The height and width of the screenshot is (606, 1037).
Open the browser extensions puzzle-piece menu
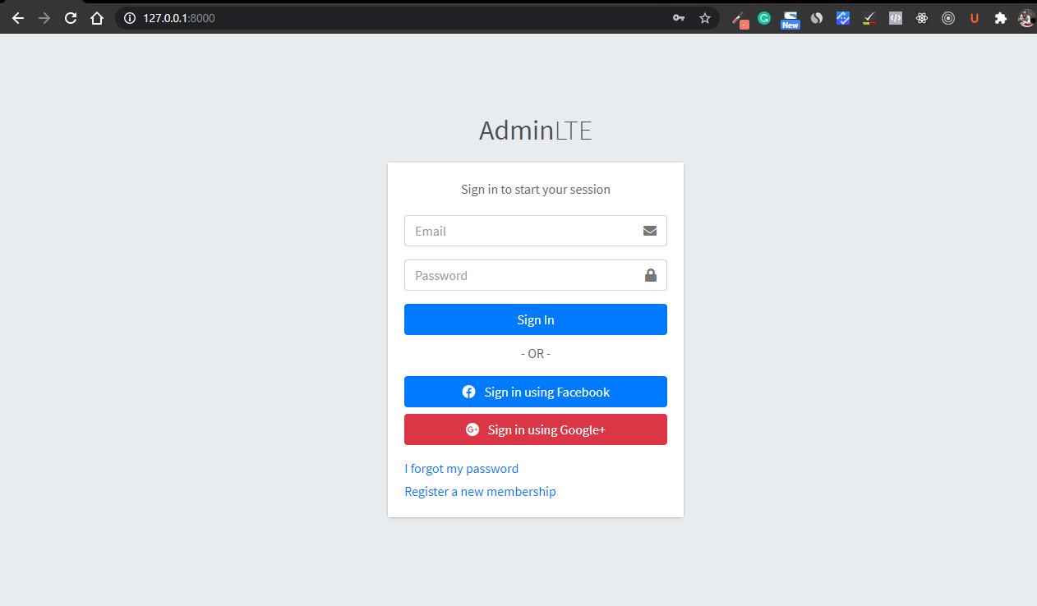(1001, 17)
